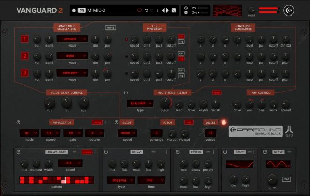Toggle the Glide power button
Image resolution: width=310 pixels, height=196 pixels.
tap(116, 123)
